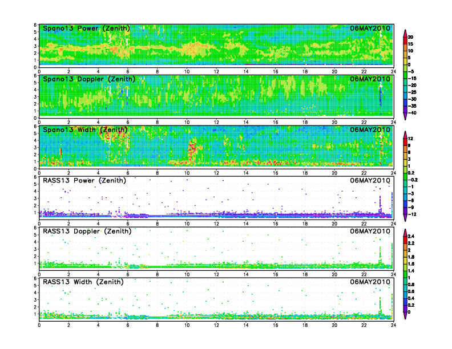Click the 'Spano13 Width (Zenith)' panel title

[x=85, y=130]
